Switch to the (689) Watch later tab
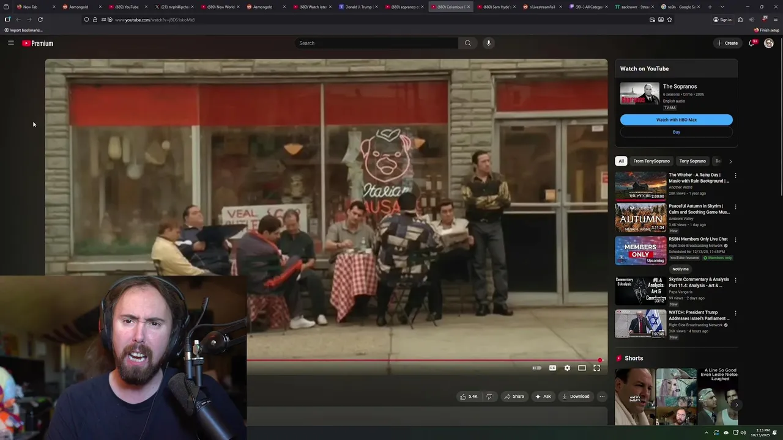The width and height of the screenshot is (783, 440). pyautogui.click(x=313, y=7)
